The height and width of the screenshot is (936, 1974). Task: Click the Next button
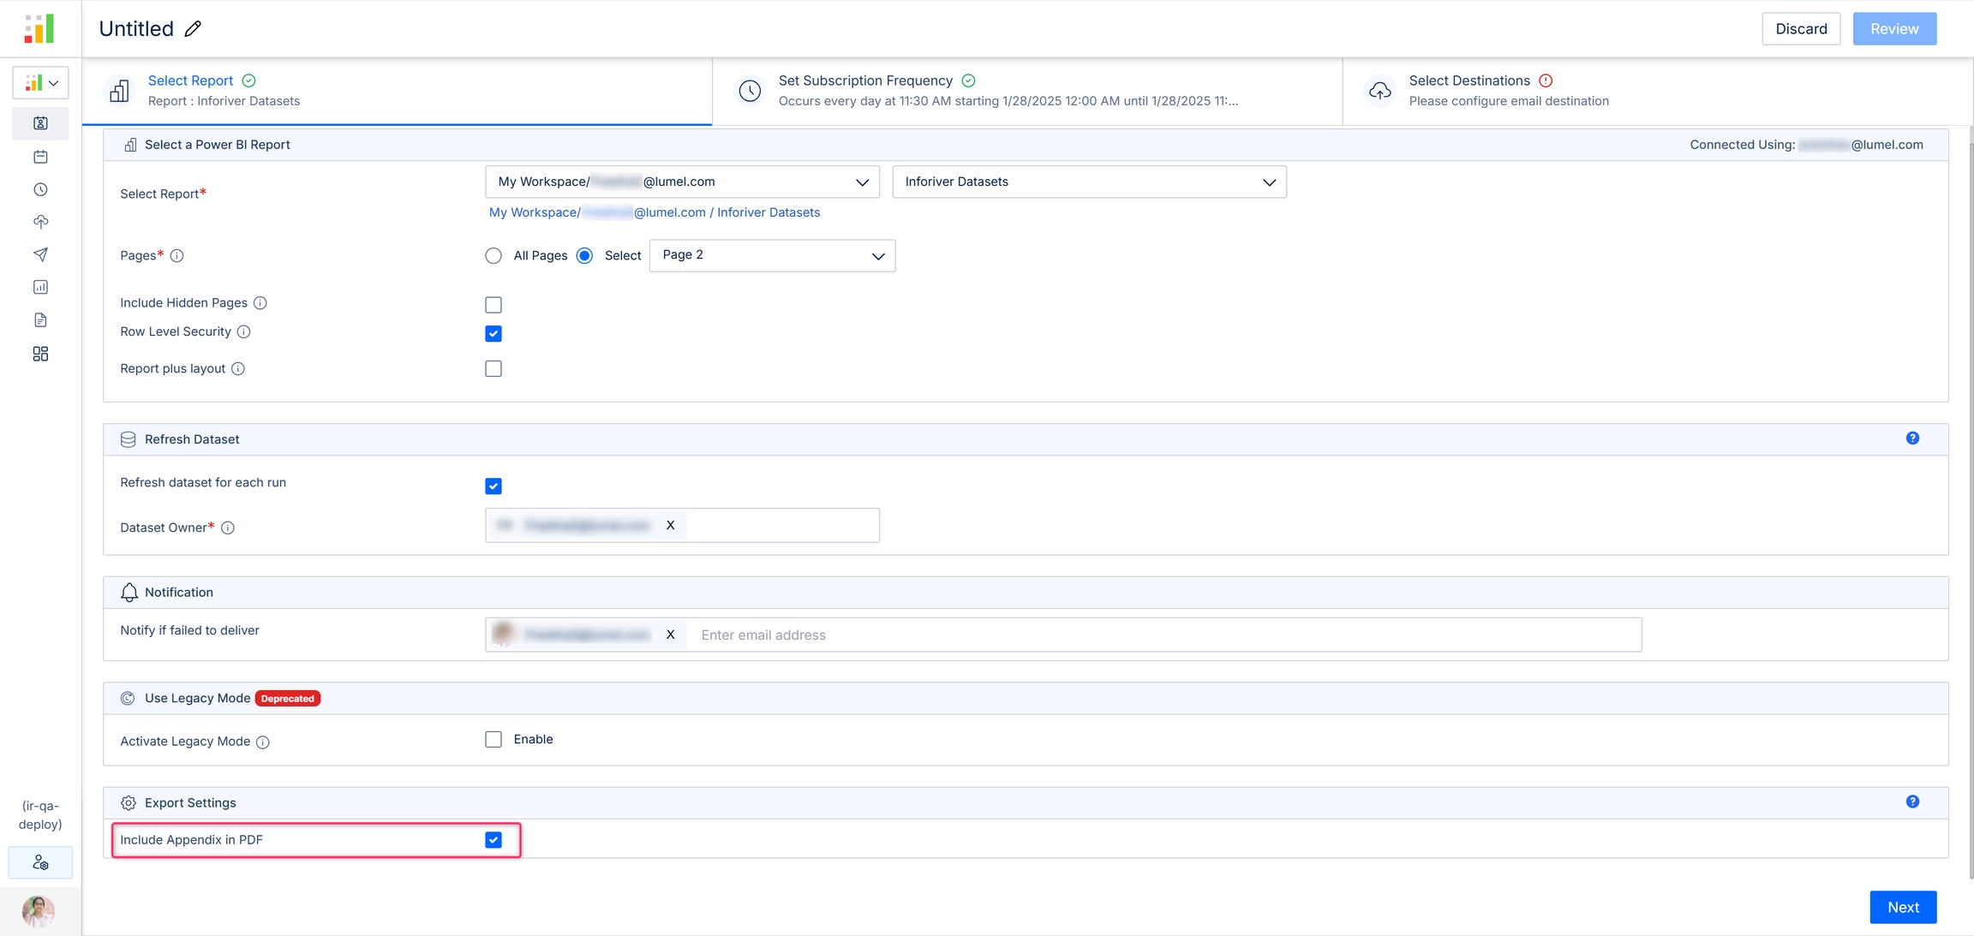(1902, 907)
